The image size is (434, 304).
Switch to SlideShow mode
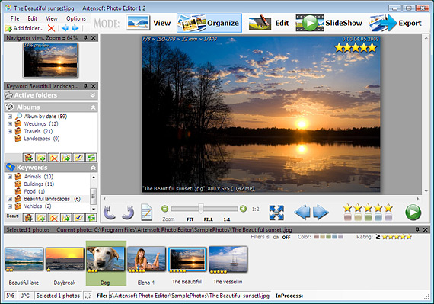tap(329, 23)
